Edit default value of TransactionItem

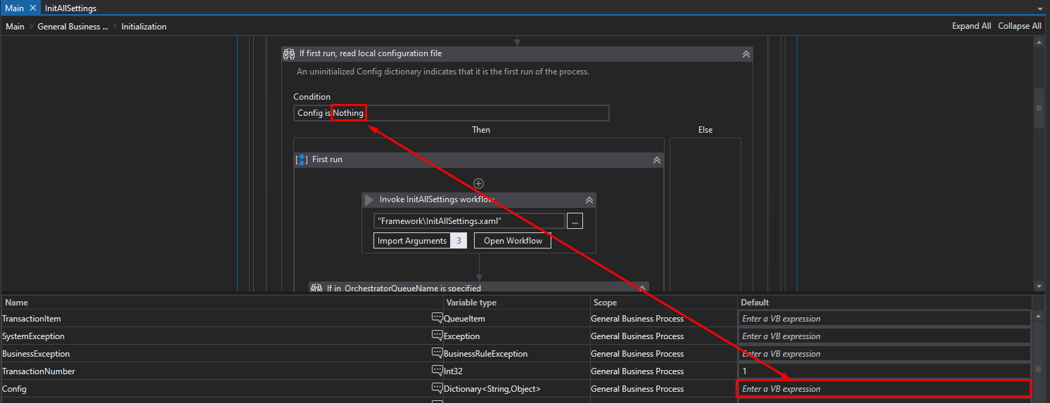point(885,319)
